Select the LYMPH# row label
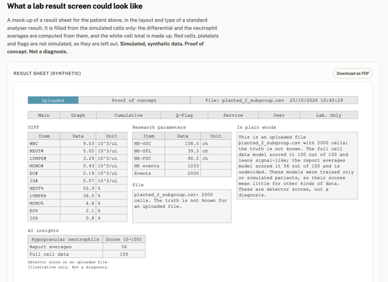The image size is (388, 282). click(x=44, y=158)
